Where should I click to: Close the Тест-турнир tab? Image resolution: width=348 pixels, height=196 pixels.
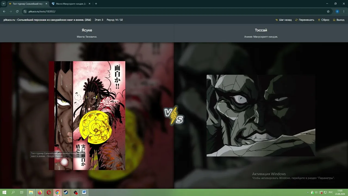(46, 4)
